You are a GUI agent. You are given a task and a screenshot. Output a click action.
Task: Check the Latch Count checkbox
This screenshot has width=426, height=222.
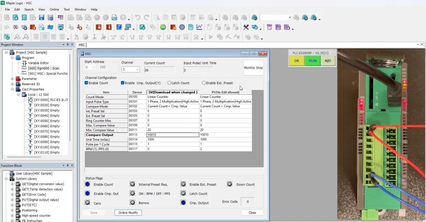click(x=169, y=83)
